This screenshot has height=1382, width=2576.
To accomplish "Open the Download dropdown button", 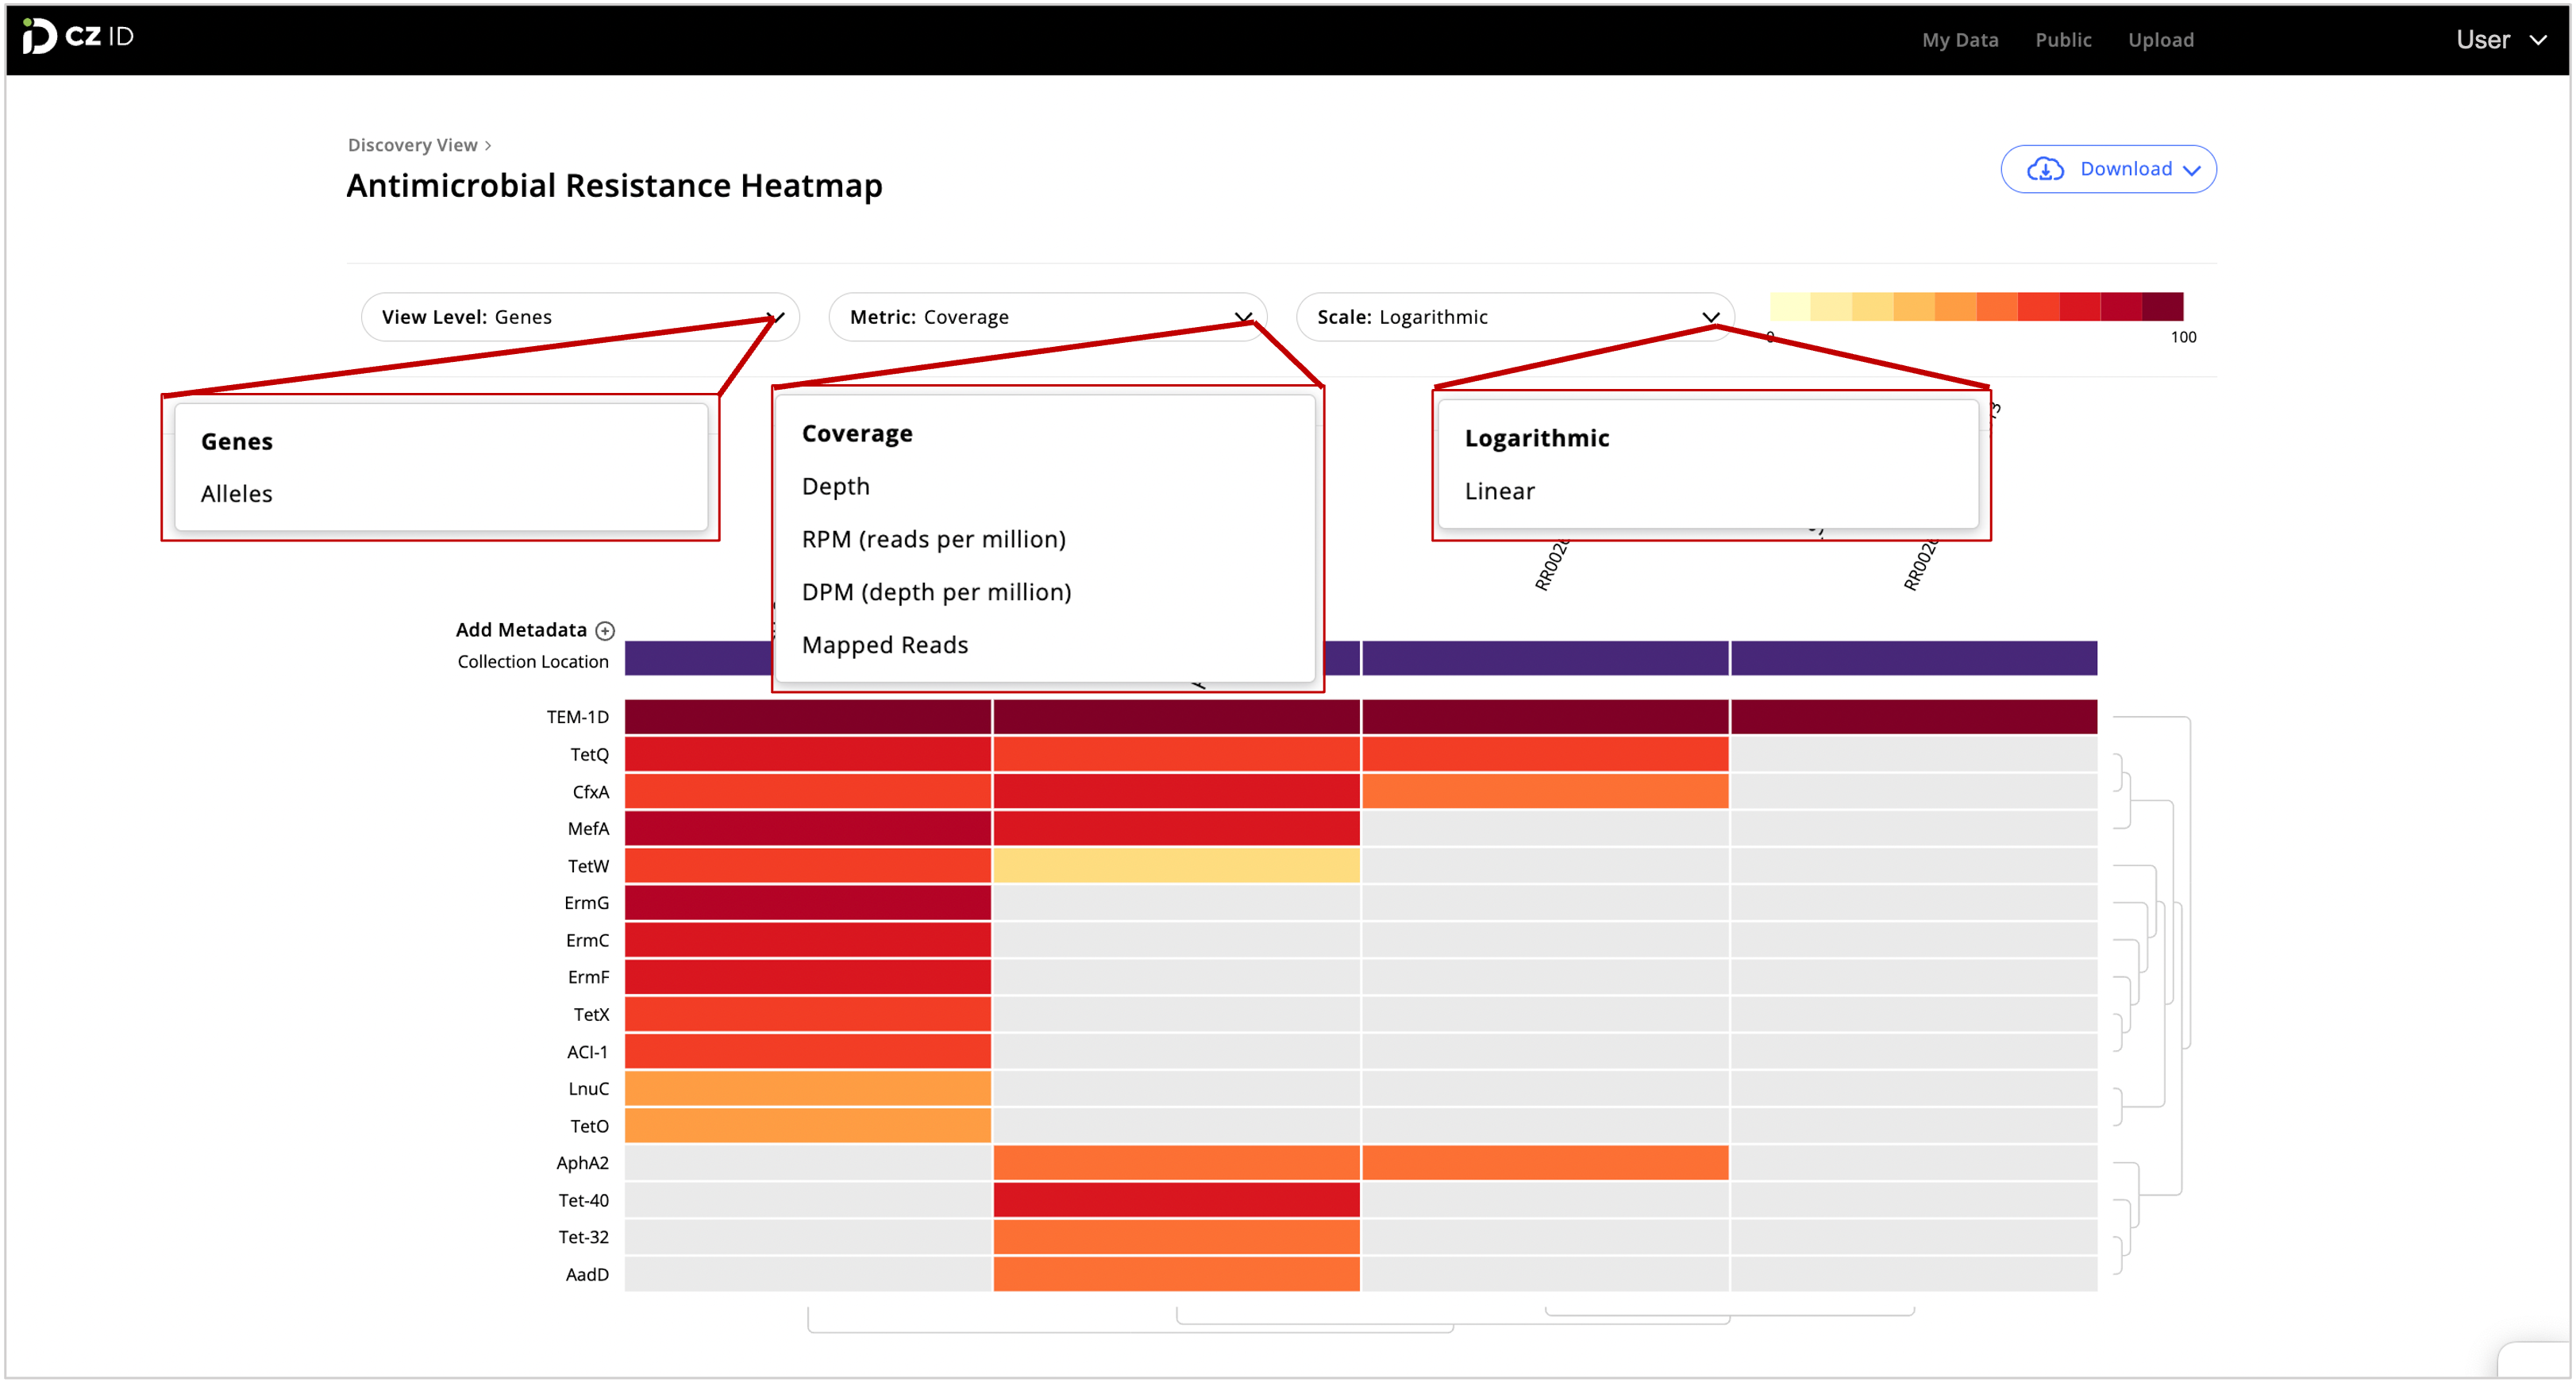I will tap(2108, 169).
